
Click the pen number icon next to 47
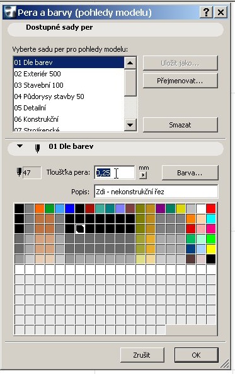[19, 172]
